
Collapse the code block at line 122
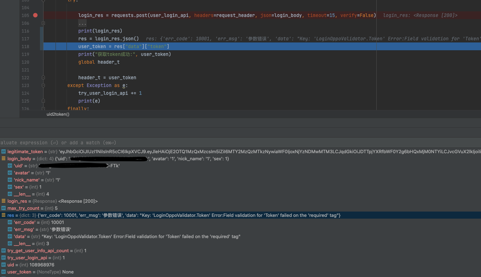click(43, 77)
